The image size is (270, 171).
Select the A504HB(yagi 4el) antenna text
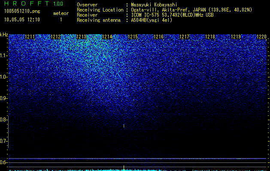pyautogui.click(x=152, y=20)
